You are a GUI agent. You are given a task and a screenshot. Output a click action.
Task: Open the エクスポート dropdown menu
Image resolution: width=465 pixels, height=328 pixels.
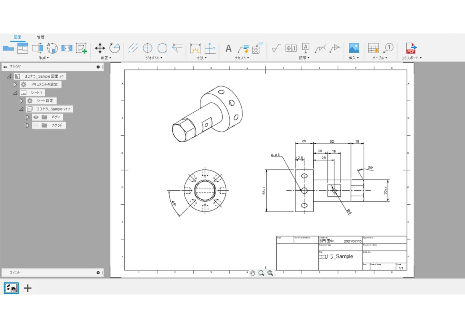(x=412, y=58)
